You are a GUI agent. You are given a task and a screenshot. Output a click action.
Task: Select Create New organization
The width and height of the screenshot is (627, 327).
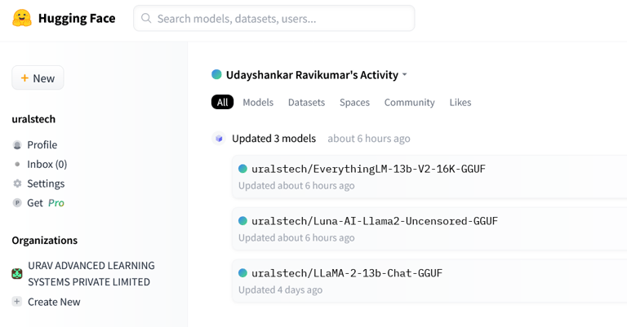pos(54,302)
